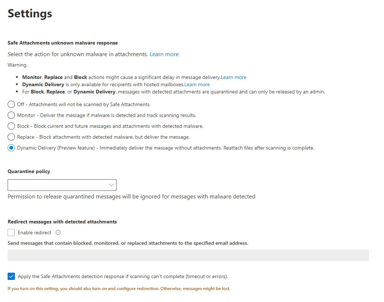Choose the Monitor response option
This screenshot has width=384, height=302.
coord(11,115)
